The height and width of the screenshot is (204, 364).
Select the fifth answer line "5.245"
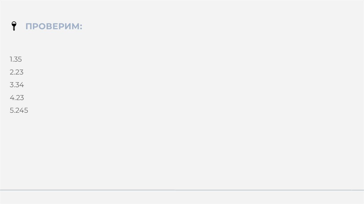(x=19, y=111)
